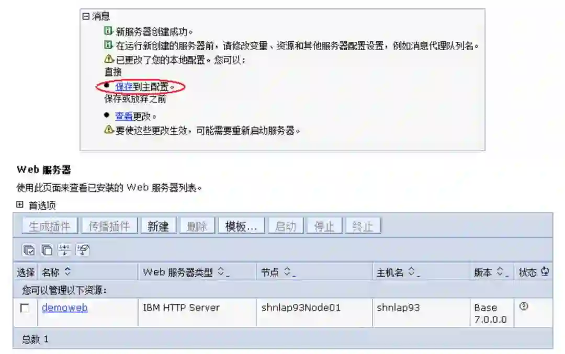Sort by Web 服务器类型 column arrows
Image resolution: width=565 pixels, height=354 pixels.
pyautogui.click(x=221, y=272)
